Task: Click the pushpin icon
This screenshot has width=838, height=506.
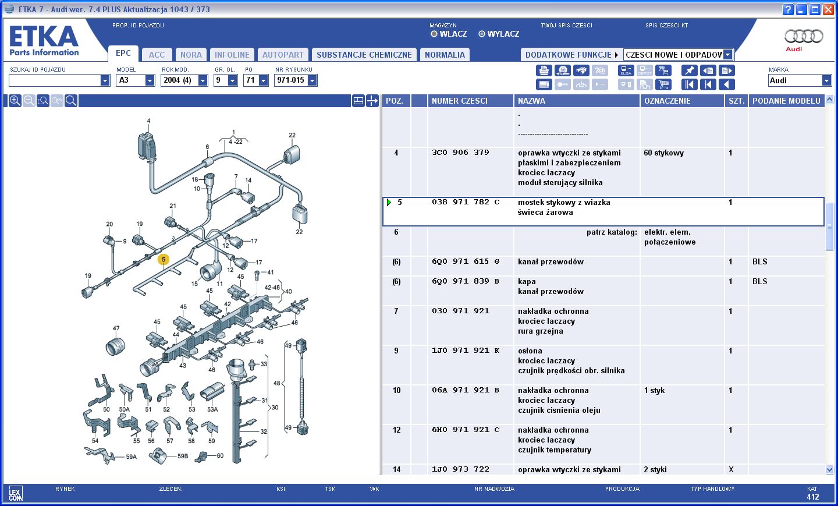Action: tap(690, 70)
